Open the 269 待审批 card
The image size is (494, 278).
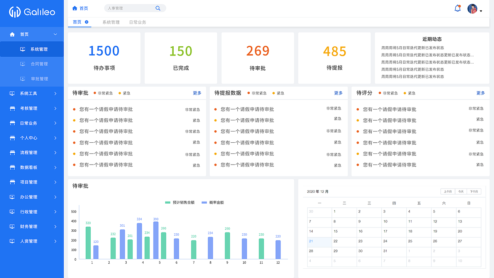pos(257,58)
